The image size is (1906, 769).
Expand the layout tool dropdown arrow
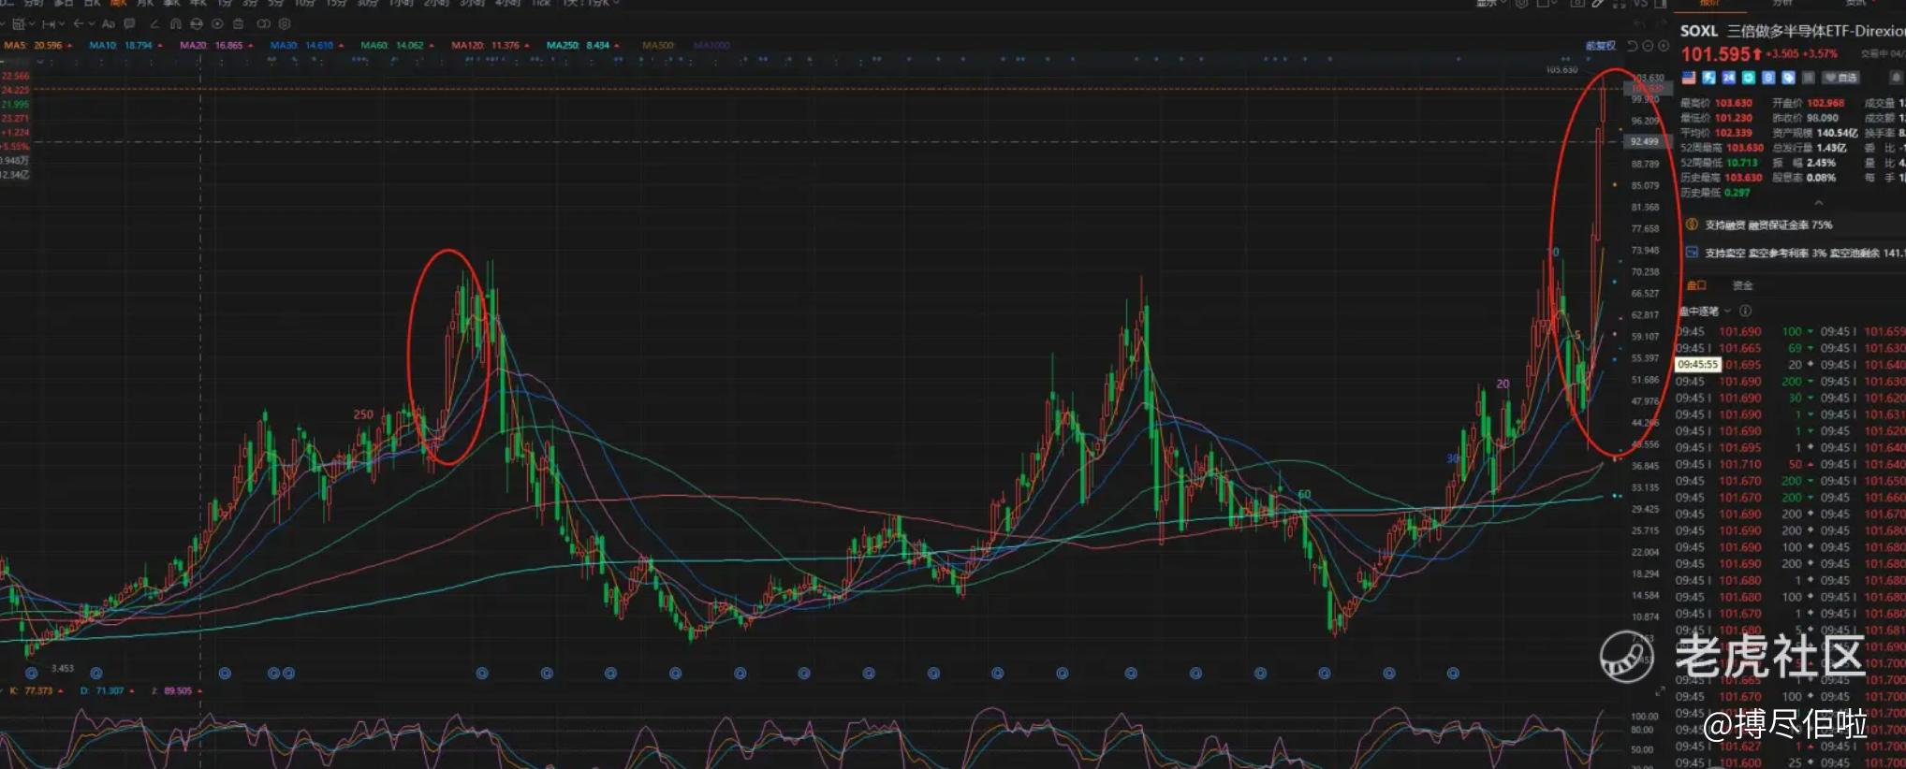(31, 23)
